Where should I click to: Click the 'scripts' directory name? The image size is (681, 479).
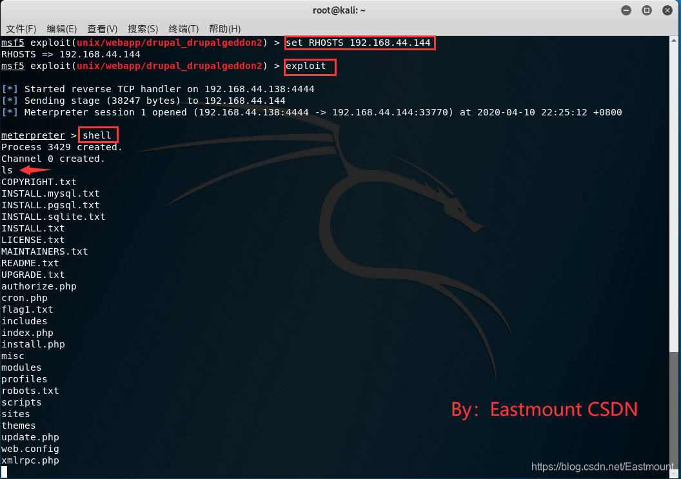pos(21,402)
